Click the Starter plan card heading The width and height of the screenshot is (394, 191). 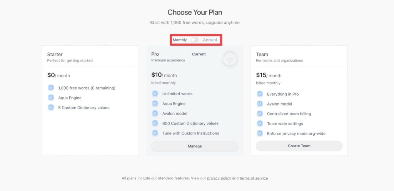pyautogui.click(x=55, y=55)
